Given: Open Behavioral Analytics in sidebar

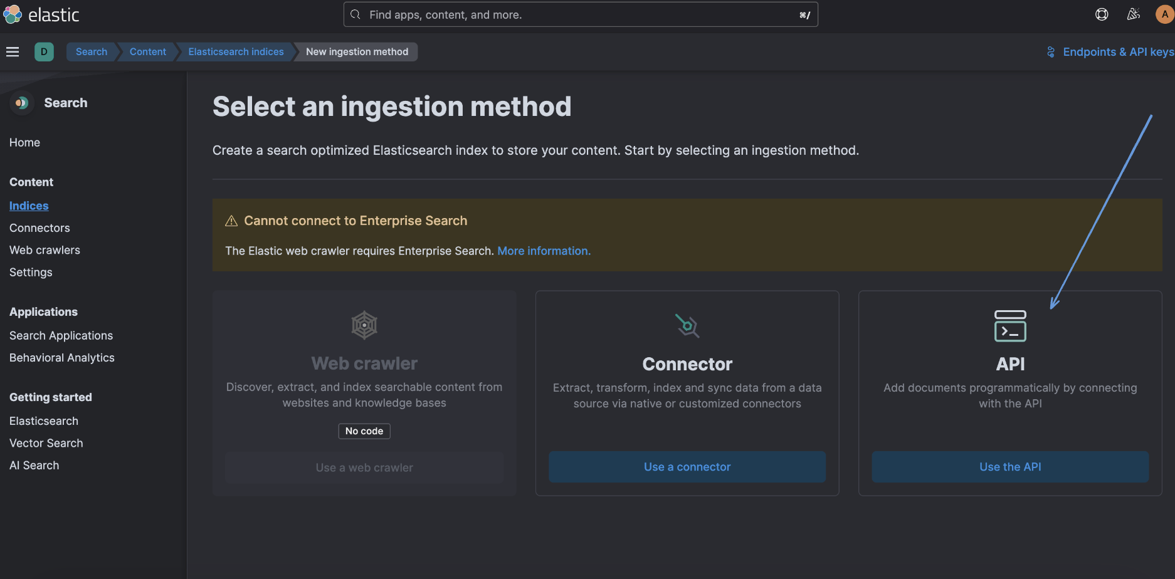Looking at the screenshot, I should click(x=62, y=358).
